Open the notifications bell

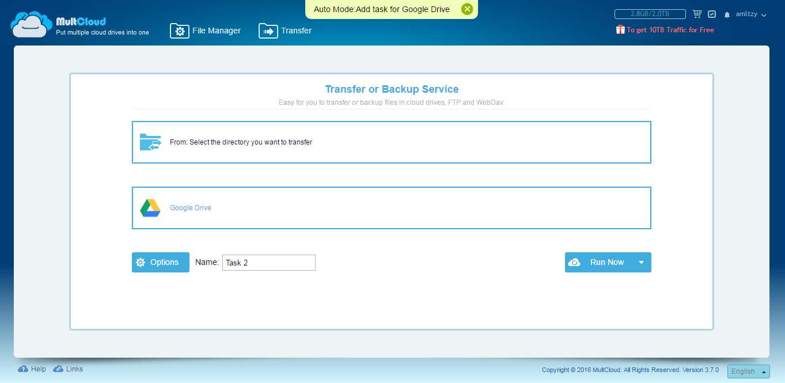point(727,14)
